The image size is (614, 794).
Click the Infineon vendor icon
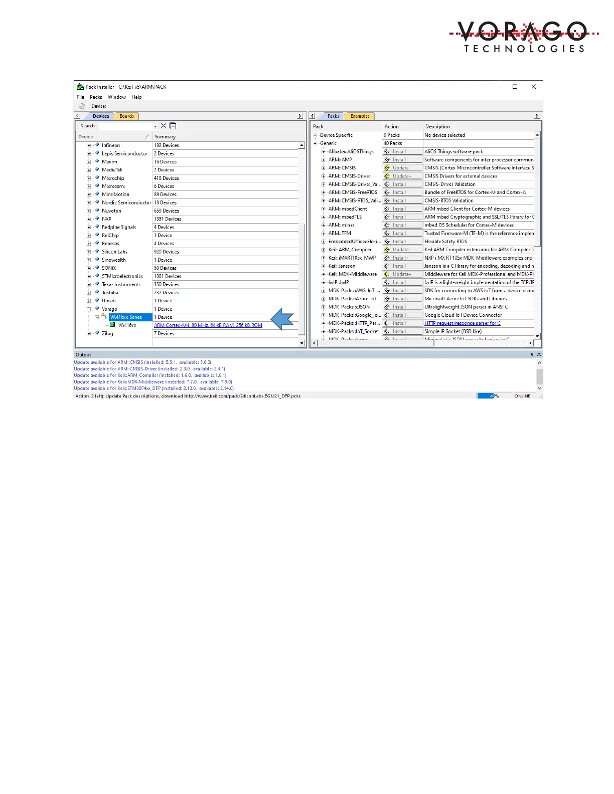(x=97, y=145)
